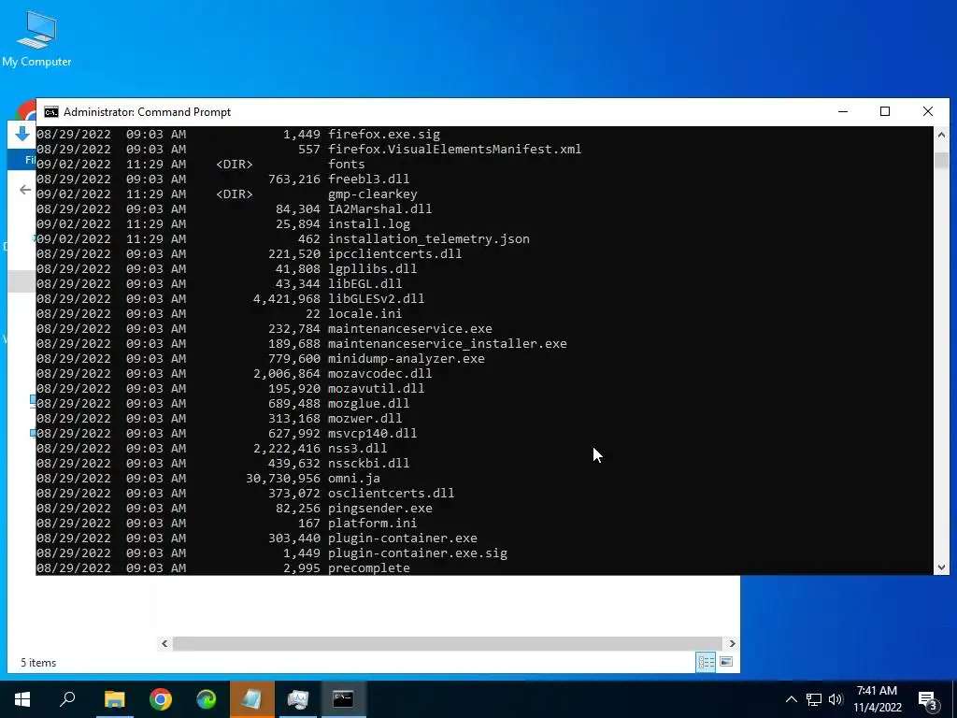Click Explorer back arrow behind Command Prompt
This screenshot has width=957, height=718.
point(25,190)
